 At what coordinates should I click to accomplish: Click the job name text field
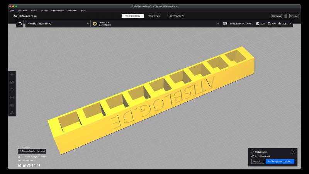(34, 157)
